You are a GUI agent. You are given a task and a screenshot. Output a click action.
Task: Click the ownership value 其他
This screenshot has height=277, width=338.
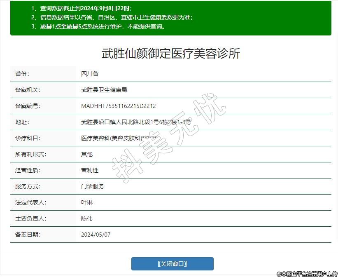coord(87,154)
